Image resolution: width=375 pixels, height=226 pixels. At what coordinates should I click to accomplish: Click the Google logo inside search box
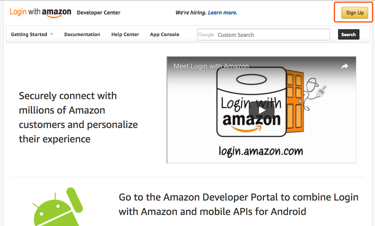[x=206, y=35]
